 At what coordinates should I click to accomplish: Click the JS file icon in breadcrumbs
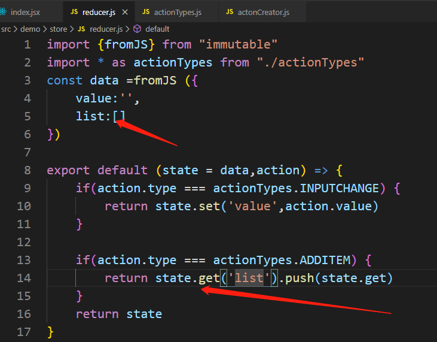click(x=81, y=29)
